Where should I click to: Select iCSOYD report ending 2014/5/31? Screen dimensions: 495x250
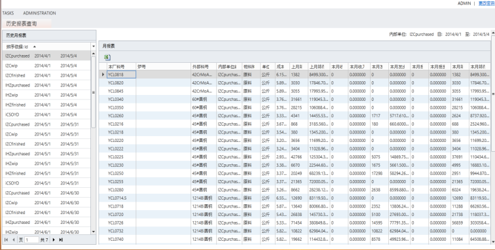[x=46, y=183]
